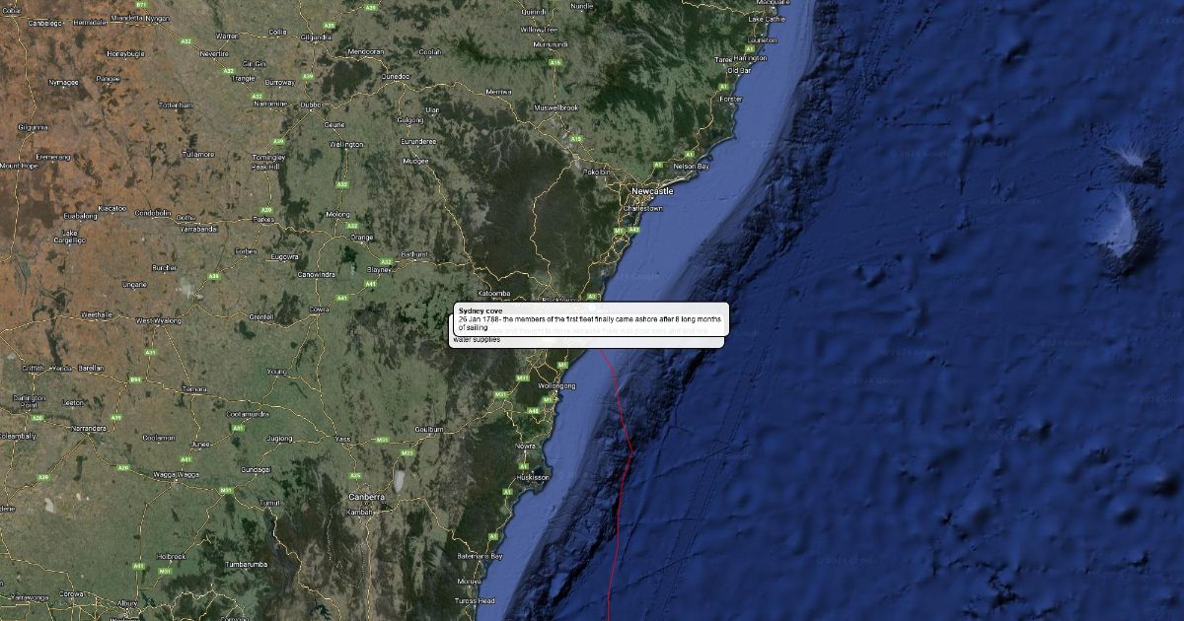Image resolution: width=1184 pixels, height=621 pixels.
Task: Select the Newcastle city label
Action: (x=653, y=191)
